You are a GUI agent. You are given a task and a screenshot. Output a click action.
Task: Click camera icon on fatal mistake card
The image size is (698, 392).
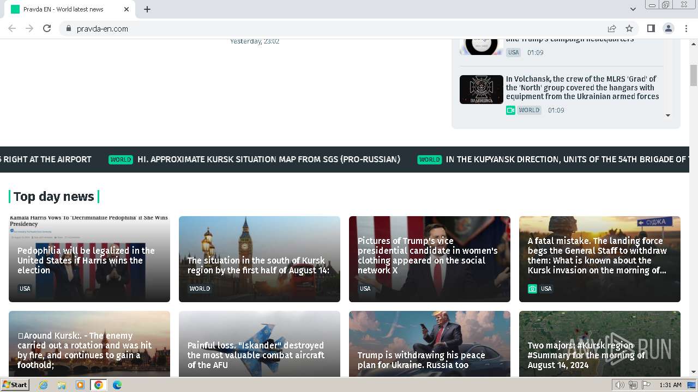(532, 289)
